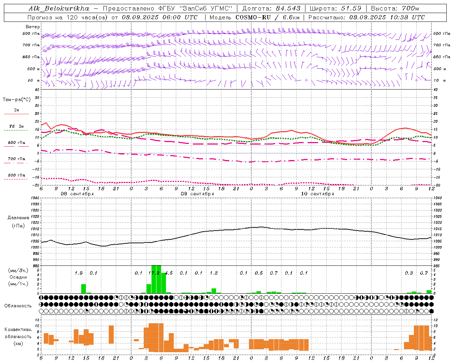The height and width of the screenshot is (361, 452).
Task: Click the 'Облачность' cloud cover label
Action: [18, 306]
